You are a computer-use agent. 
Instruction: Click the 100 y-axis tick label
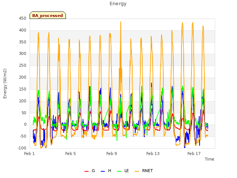23,101
